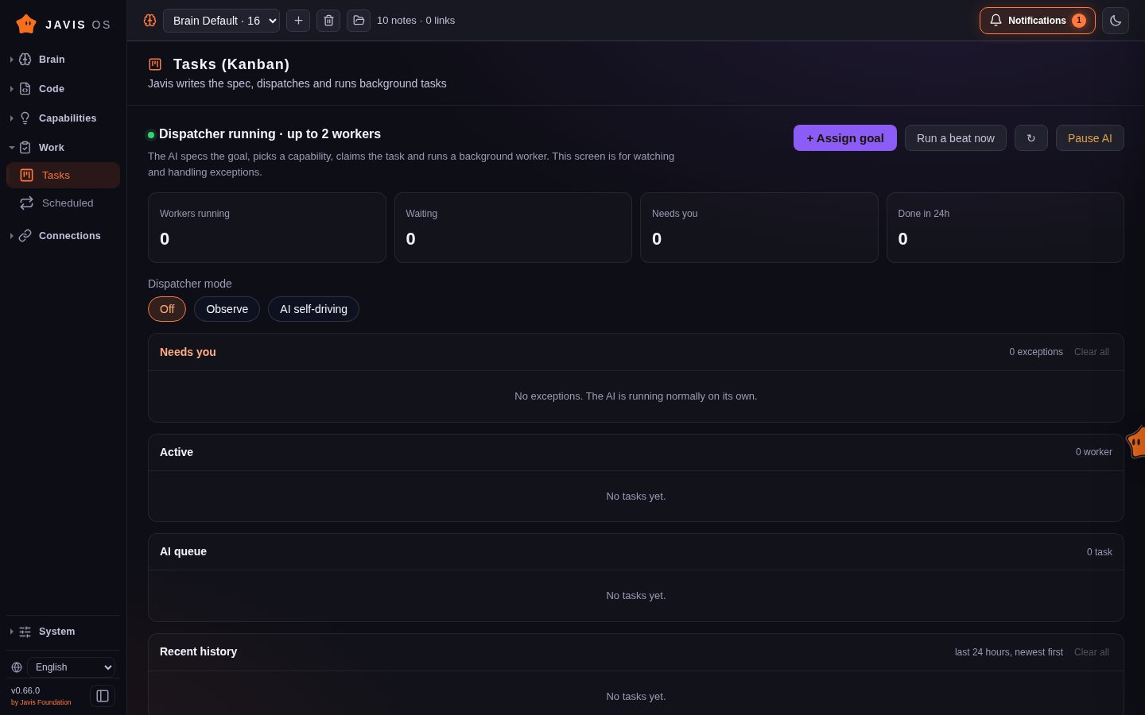Click the refresh arrow icon button
The width and height of the screenshot is (1145, 715).
click(1031, 138)
